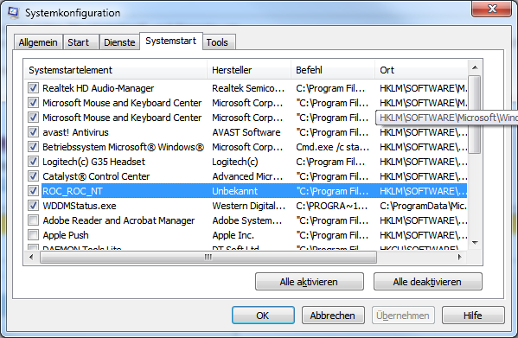This screenshot has width=518, height=338.
Task: Uncheck the Realtek HD Audio-Manager checkbox
Action: [33, 88]
